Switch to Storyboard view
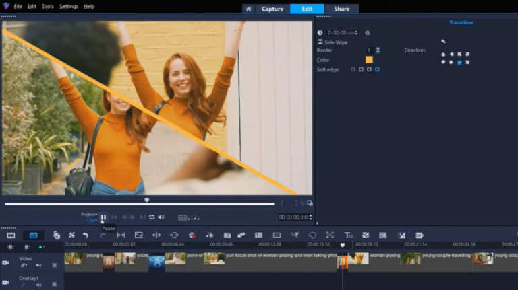 pos(11,235)
